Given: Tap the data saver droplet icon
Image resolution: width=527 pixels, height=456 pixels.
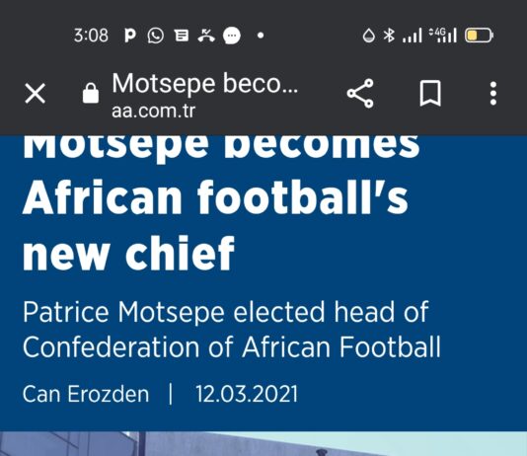Looking at the screenshot, I should pyautogui.click(x=369, y=36).
